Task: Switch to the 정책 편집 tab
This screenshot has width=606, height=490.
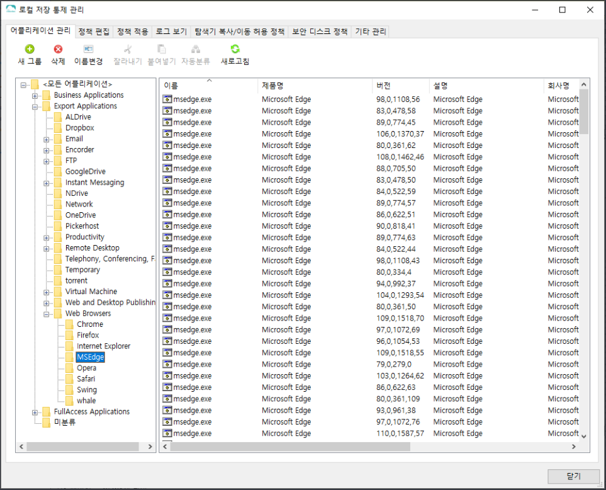Action: point(94,31)
